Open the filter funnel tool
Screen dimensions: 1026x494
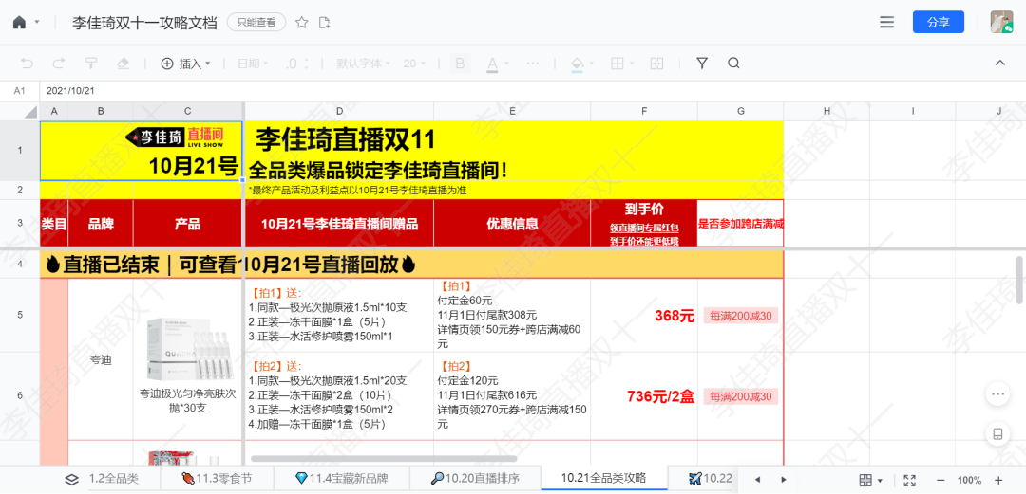pyautogui.click(x=702, y=64)
